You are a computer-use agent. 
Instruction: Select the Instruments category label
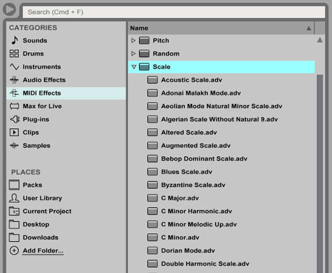42,67
